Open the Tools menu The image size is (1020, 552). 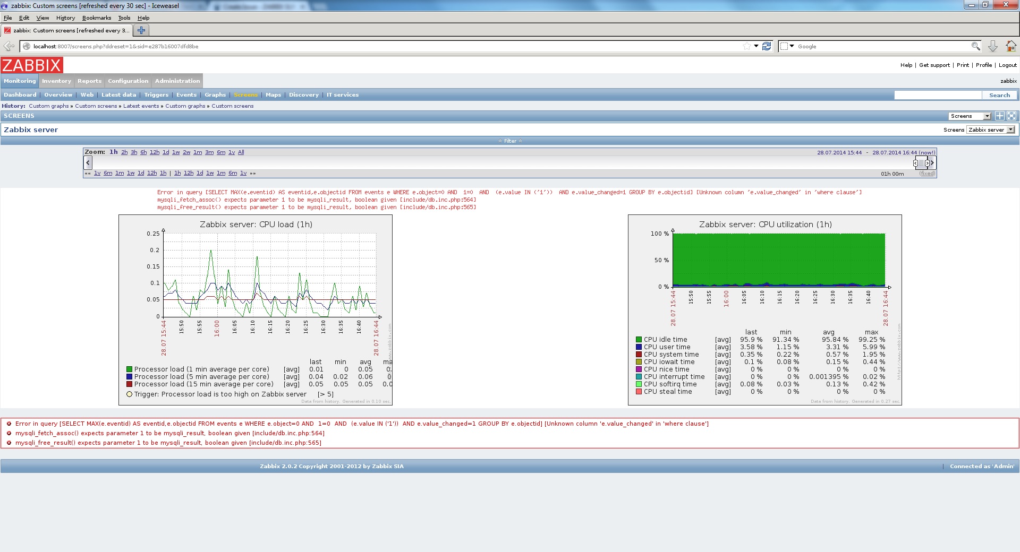point(124,18)
